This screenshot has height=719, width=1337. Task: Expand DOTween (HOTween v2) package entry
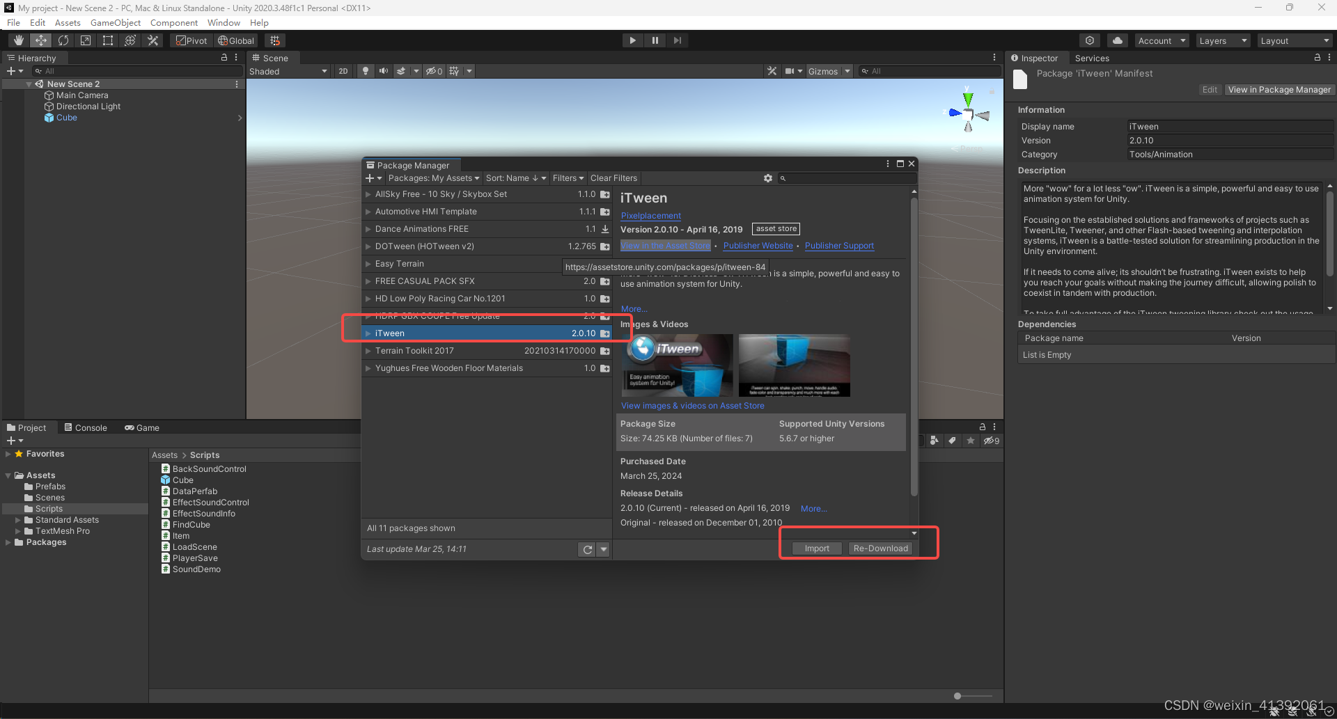(x=368, y=246)
